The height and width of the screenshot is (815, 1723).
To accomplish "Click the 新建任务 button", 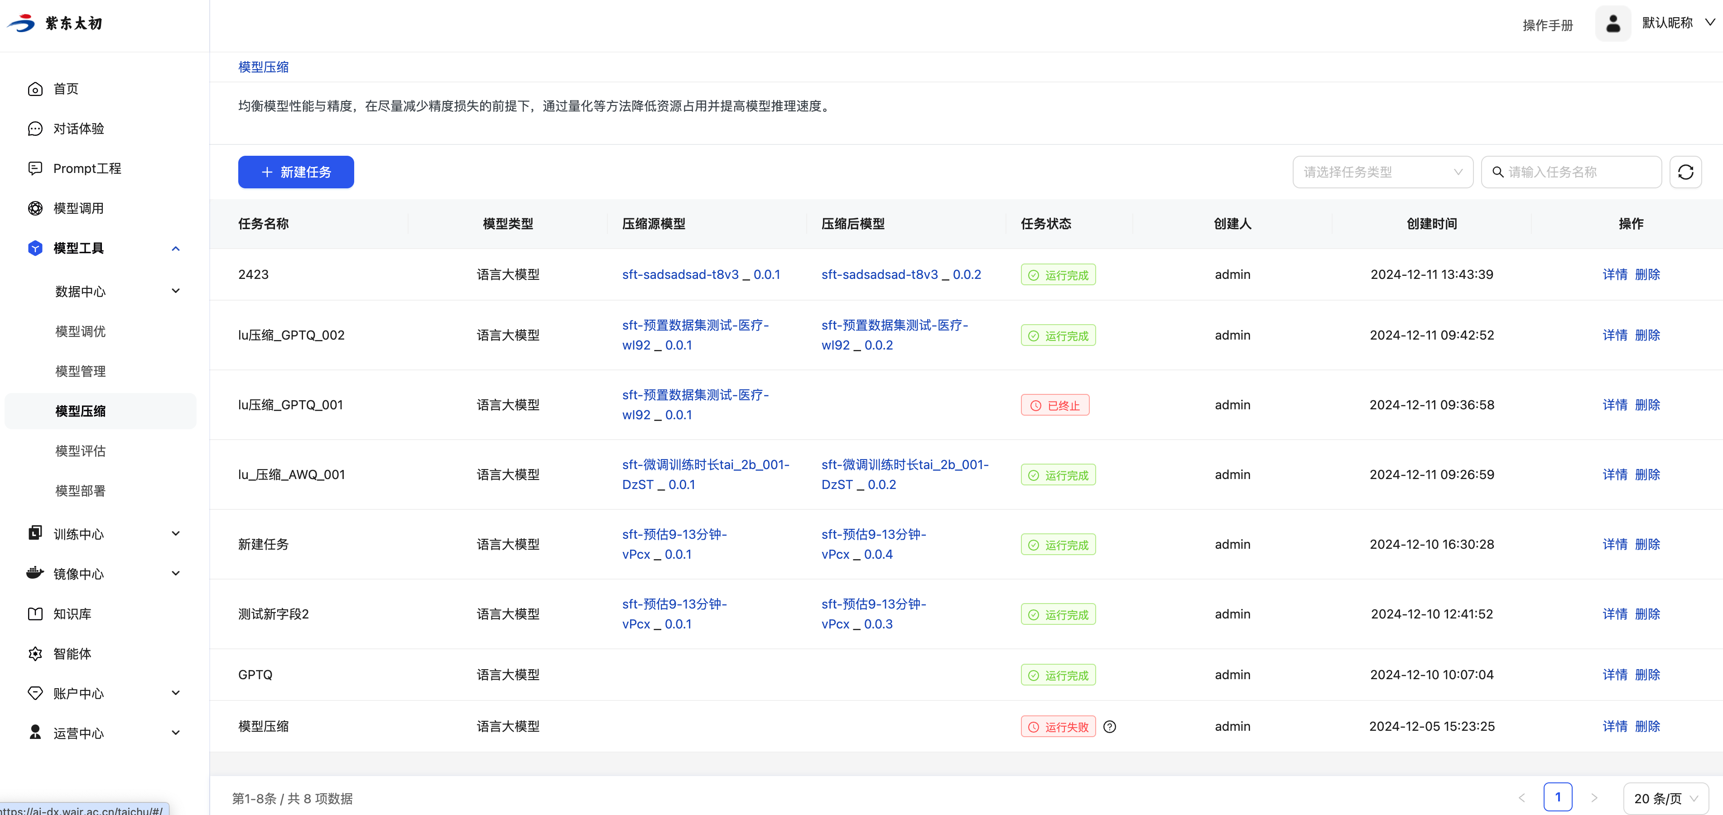I will pyautogui.click(x=296, y=172).
